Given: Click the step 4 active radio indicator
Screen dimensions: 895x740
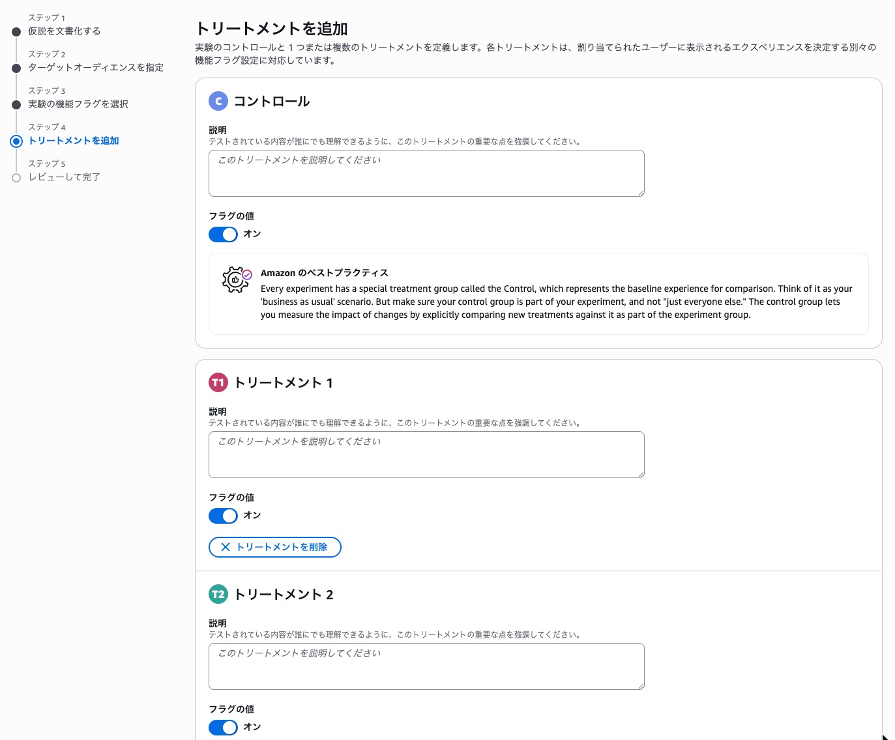Looking at the screenshot, I should point(16,141).
